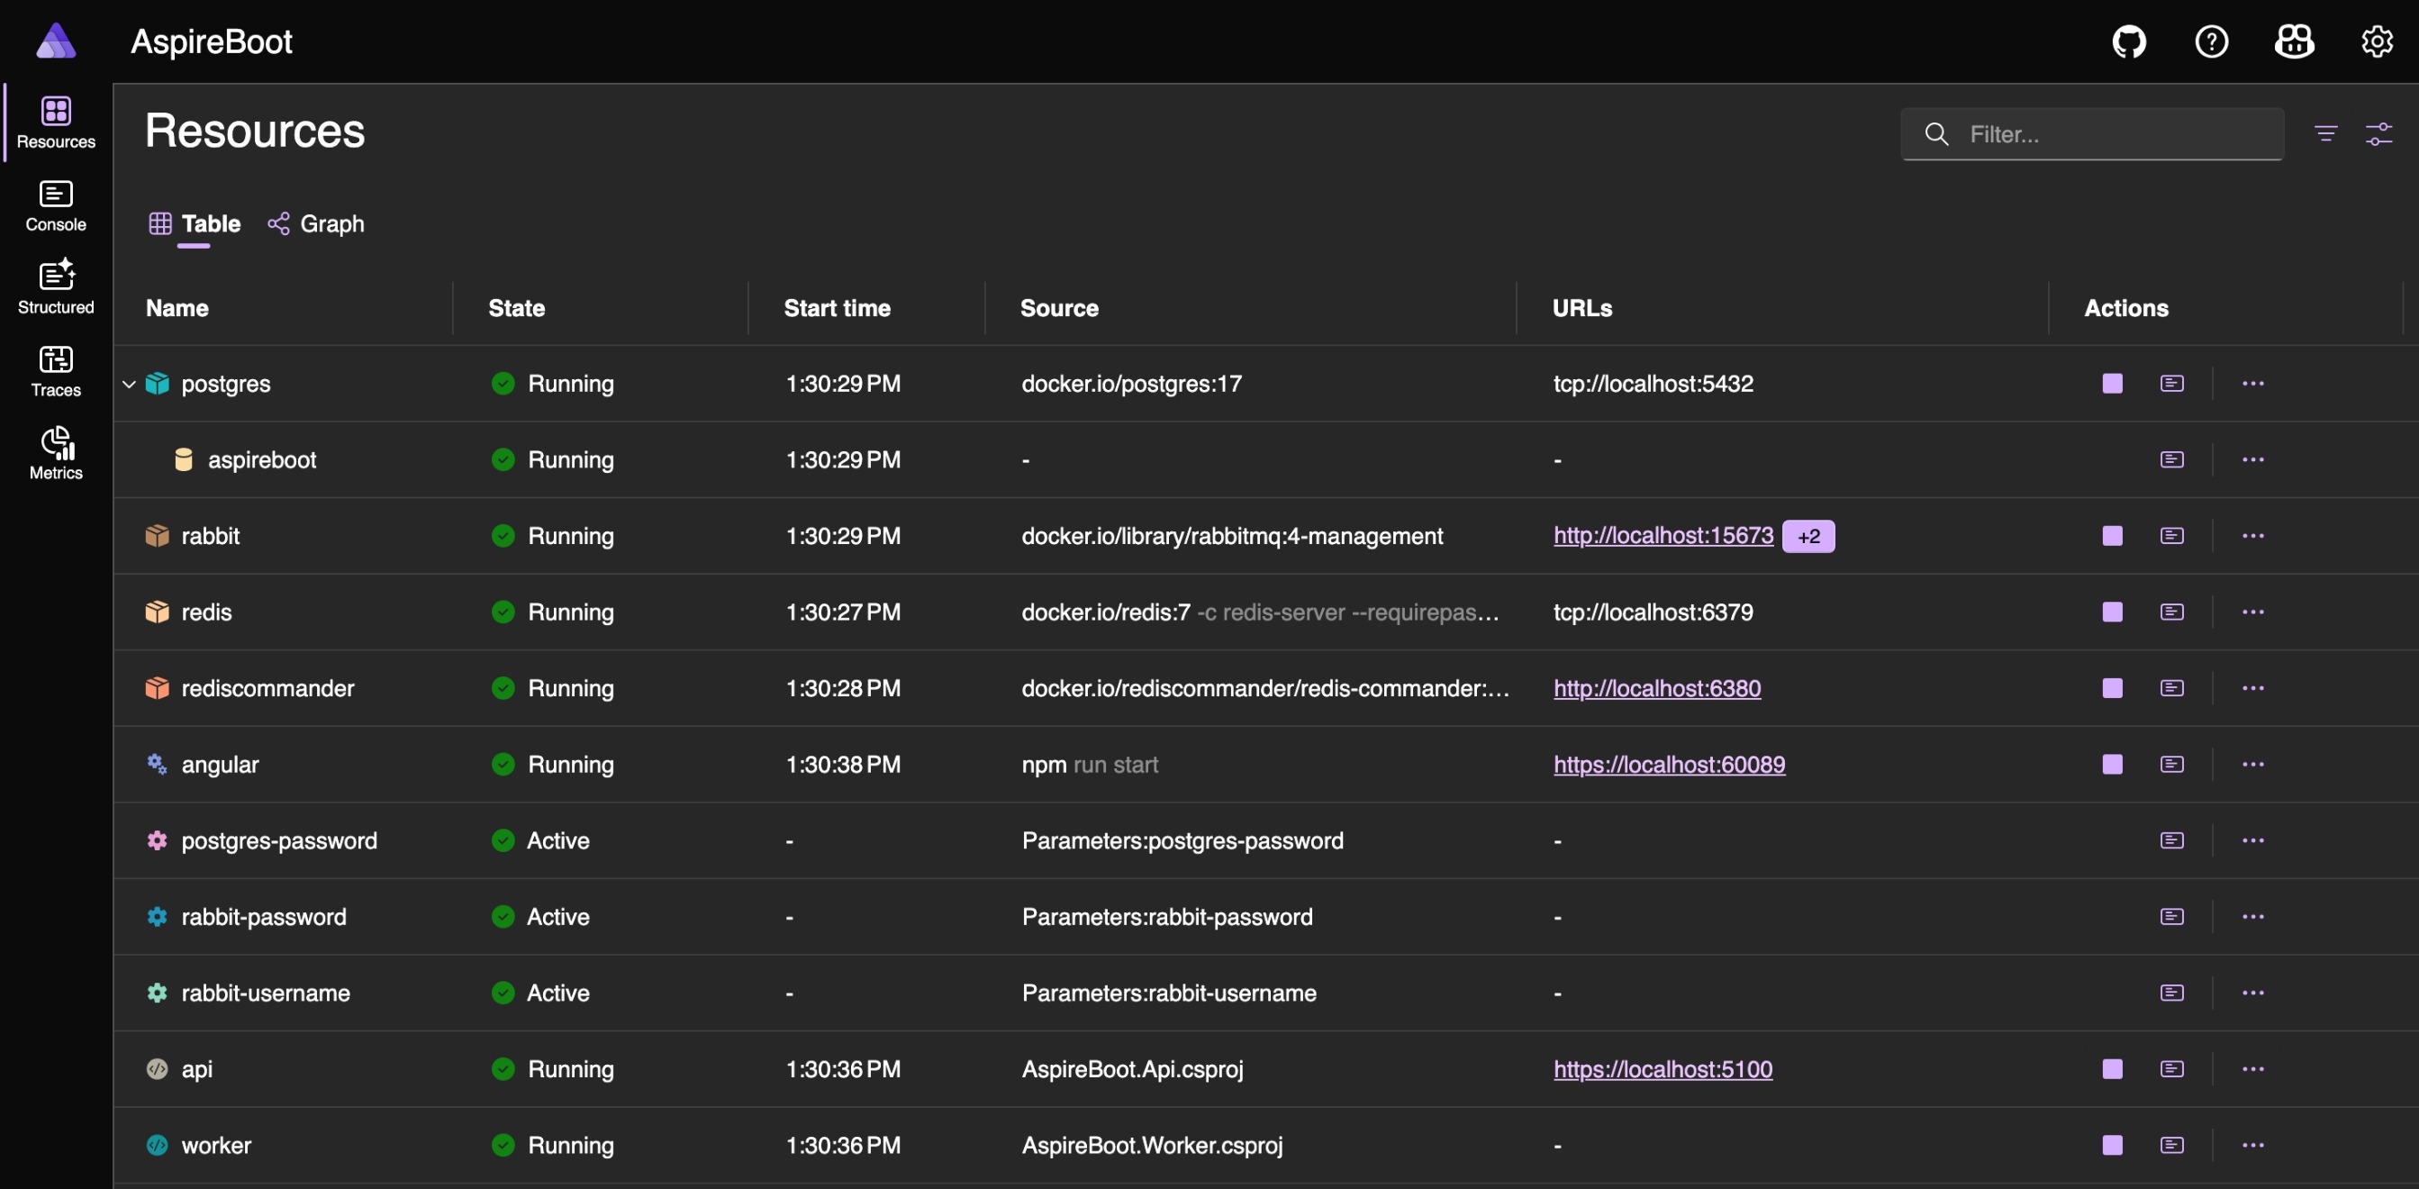The image size is (2419, 1189).
Task: Stop the worker resource
Action: 2112,1145
